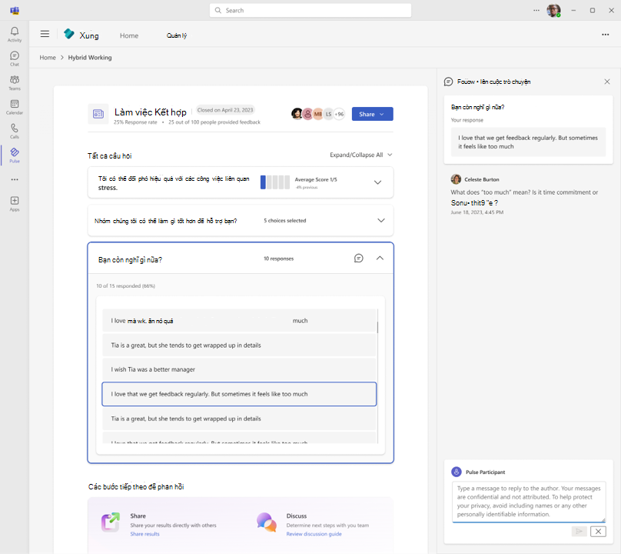Open the Home tab in Xung
Viewport: 621px width, 554px height.
(x=129, y=35)
